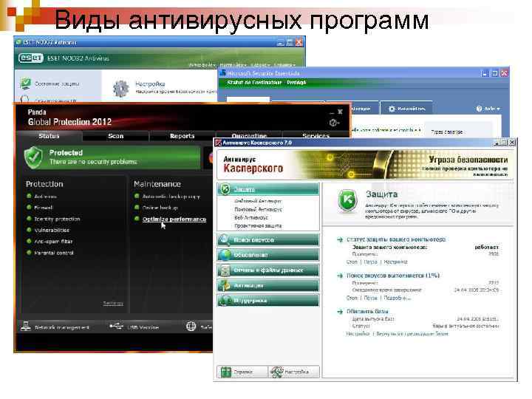Select Firewall in Panda's Protection list
532x399 pixels.
coord(44,208)
